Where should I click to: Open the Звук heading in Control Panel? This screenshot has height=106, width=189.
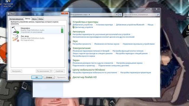coord(75,41)
